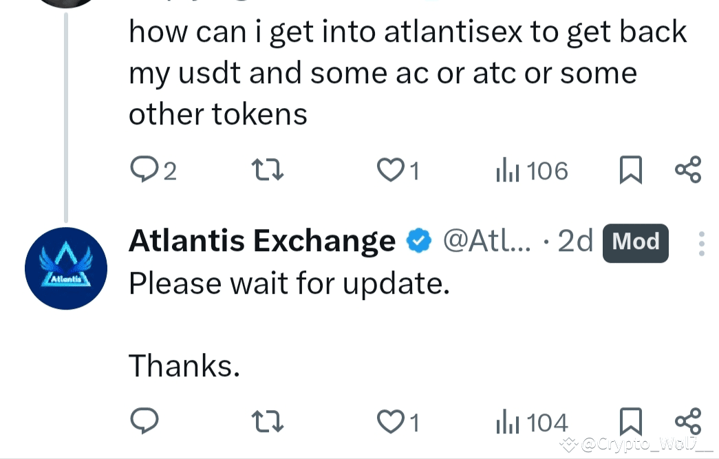This screenshot has width=719, height=459.
Task: Share the tweet about usdt tokens
Action: pos(688,169)
